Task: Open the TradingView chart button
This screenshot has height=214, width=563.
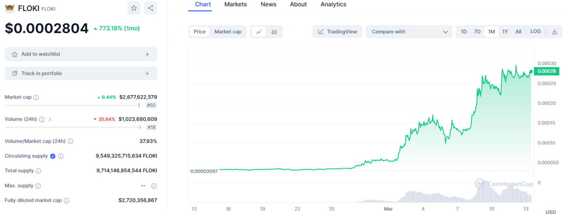Action: pyautogui.click(x=337, y=32)
